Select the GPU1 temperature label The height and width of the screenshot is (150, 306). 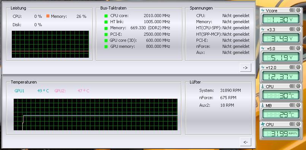[x=19, y=91]
